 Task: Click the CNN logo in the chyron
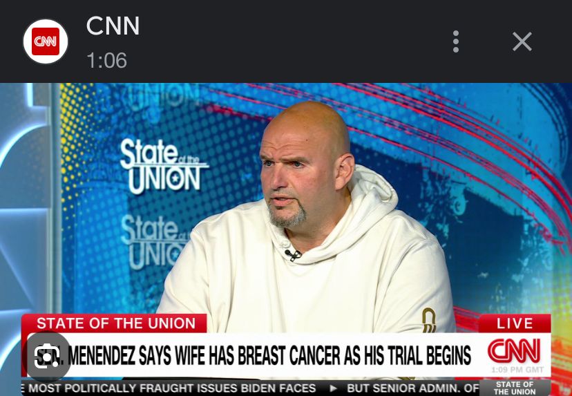coord(514,351)
